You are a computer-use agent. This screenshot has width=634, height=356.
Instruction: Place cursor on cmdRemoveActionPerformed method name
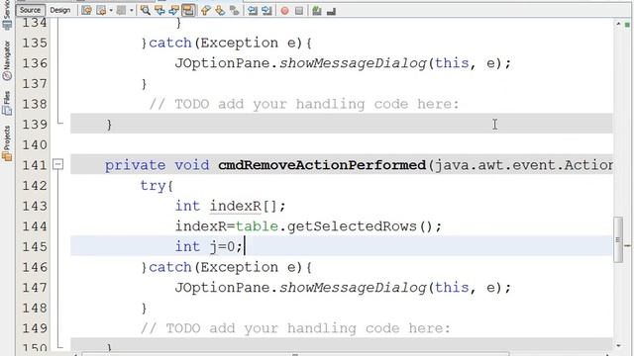pos(322,165)
